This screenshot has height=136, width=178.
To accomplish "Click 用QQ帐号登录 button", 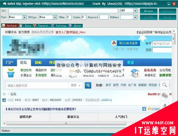I will pyautogui.click(x=128, y=43).
